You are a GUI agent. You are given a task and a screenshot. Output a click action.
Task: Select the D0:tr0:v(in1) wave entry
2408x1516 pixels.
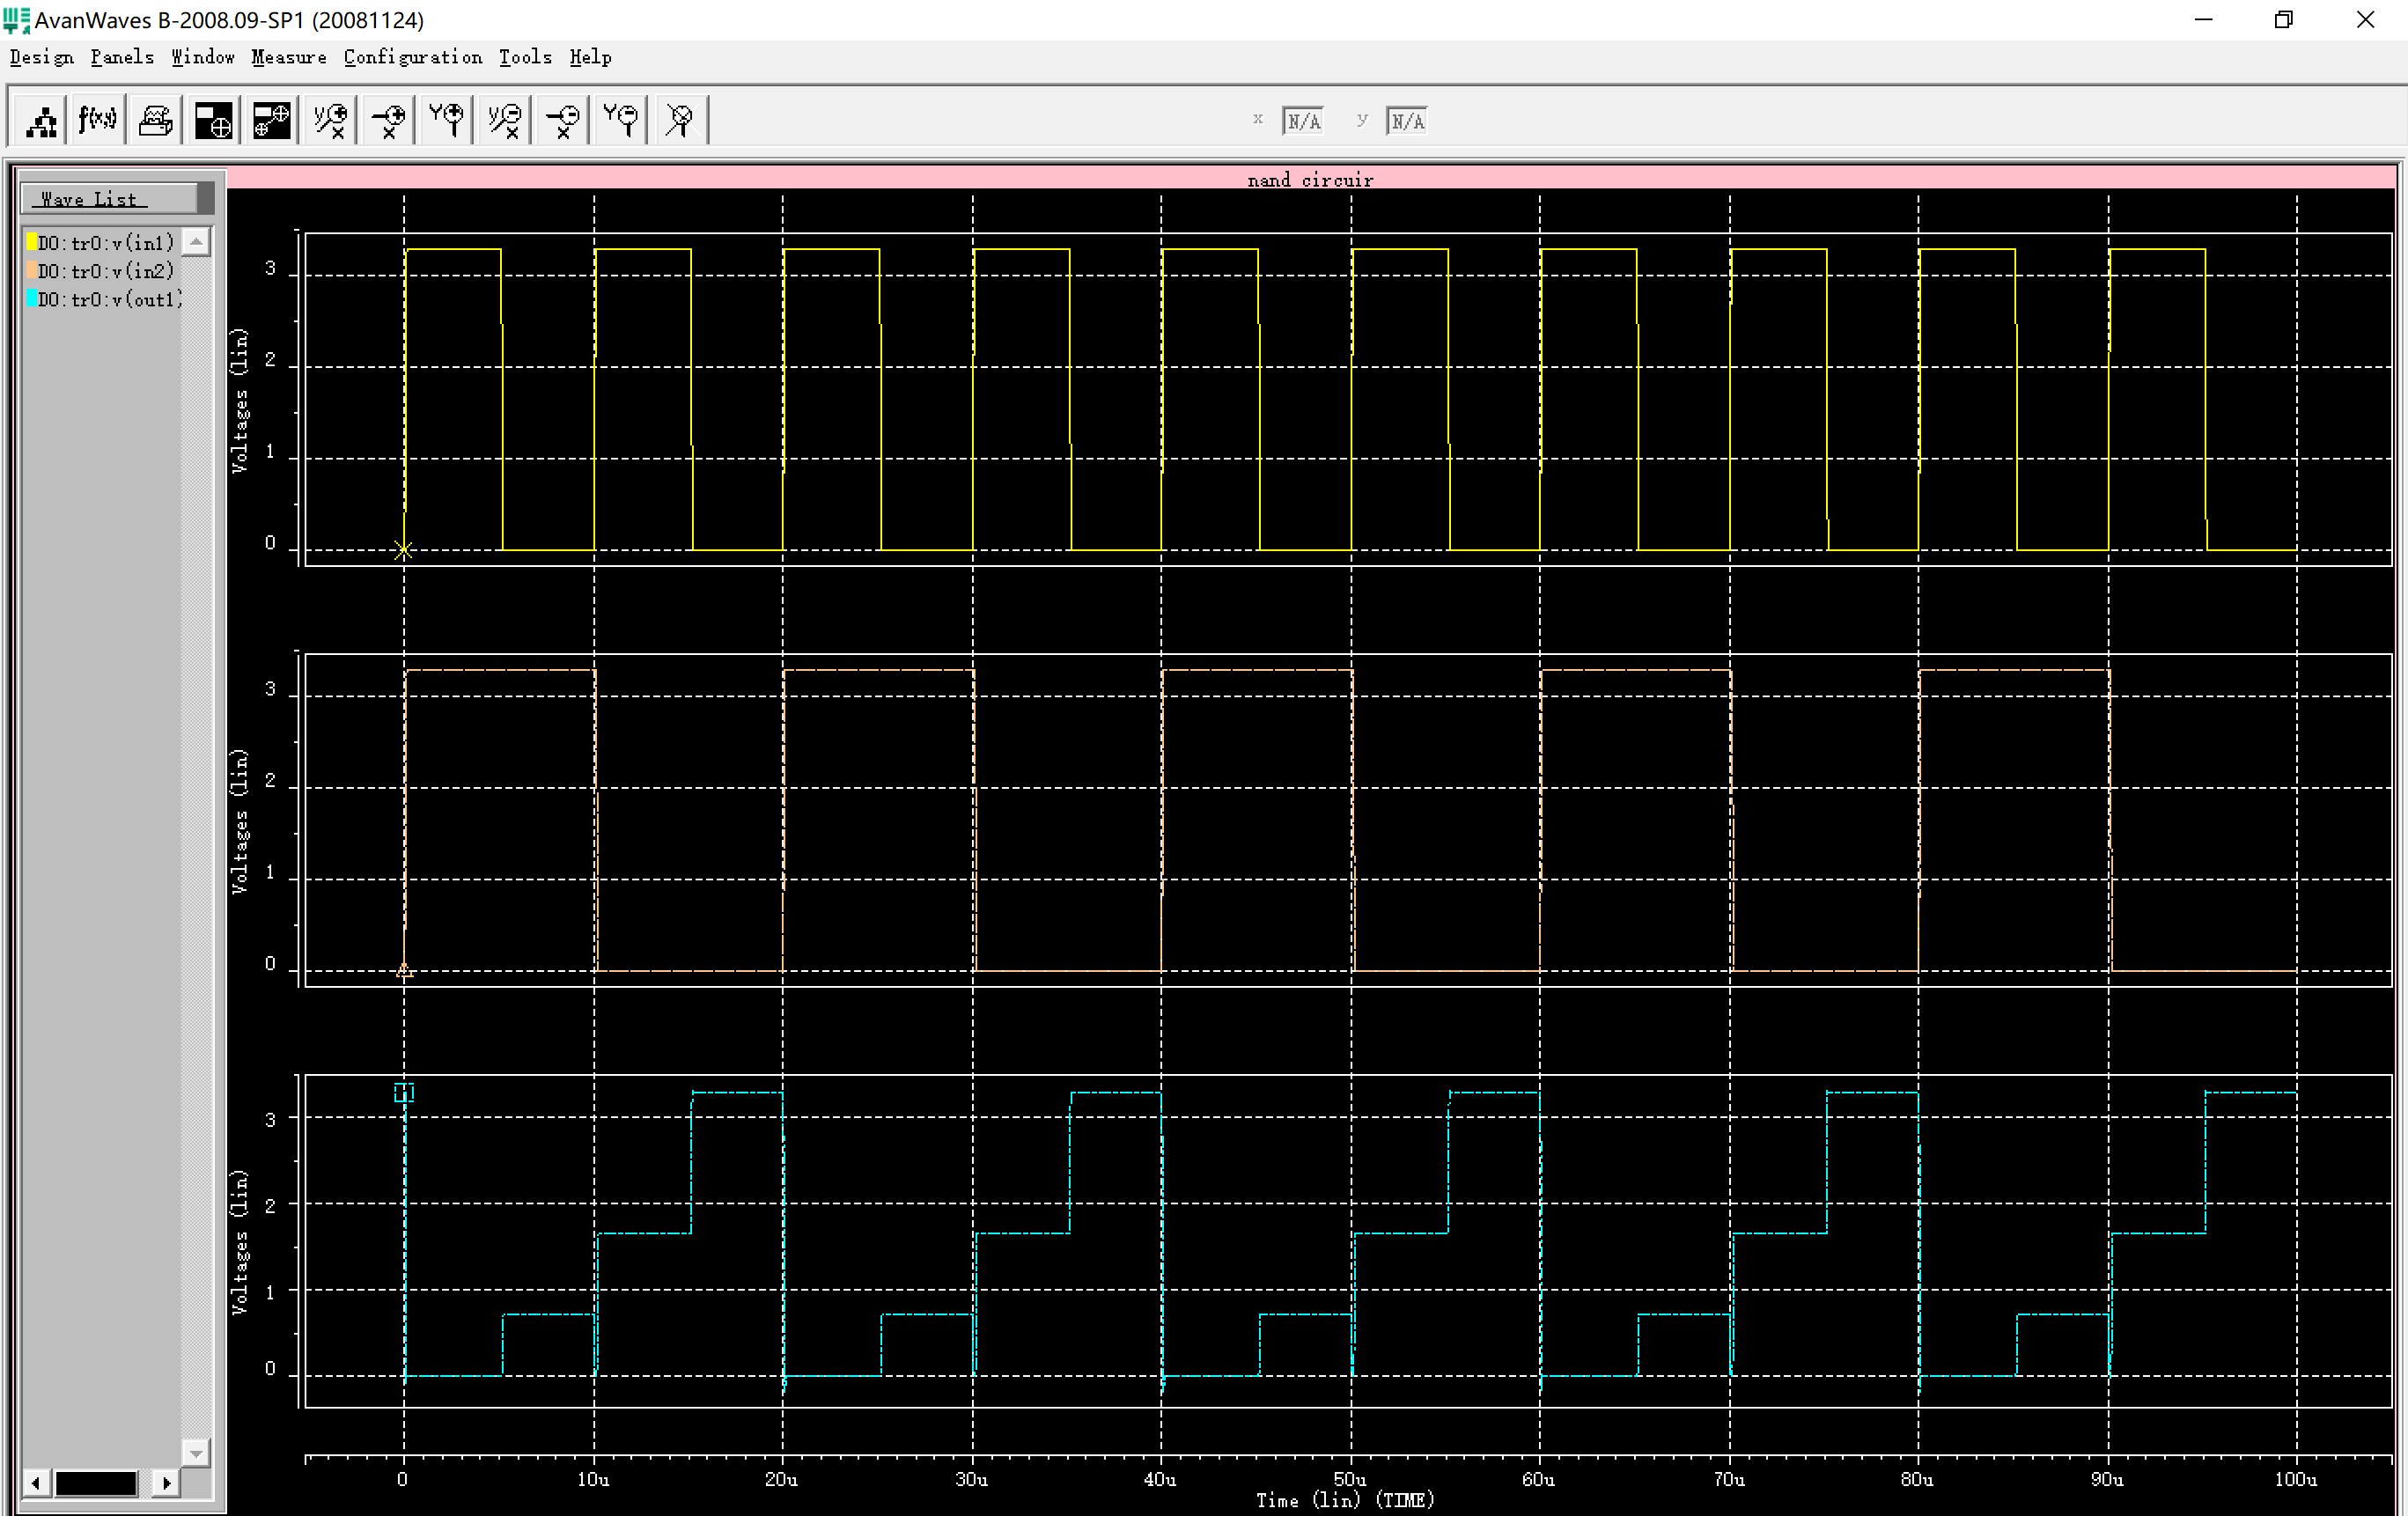coord(105,241)
